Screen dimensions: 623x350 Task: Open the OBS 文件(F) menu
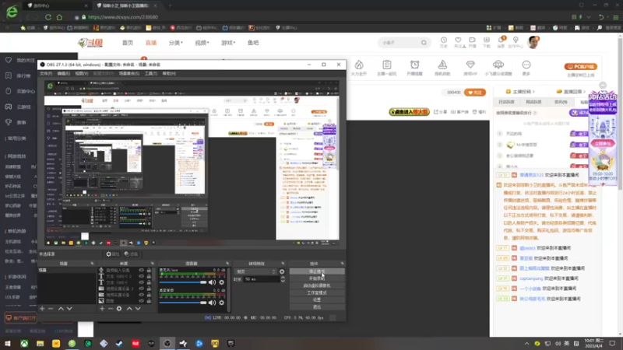46,73
